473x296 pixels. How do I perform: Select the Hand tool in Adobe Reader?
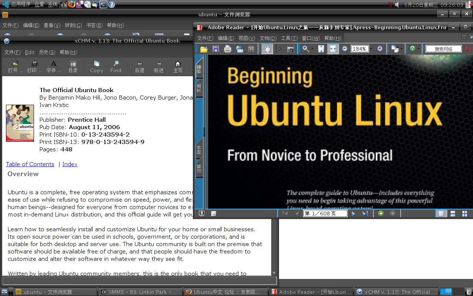267,49
